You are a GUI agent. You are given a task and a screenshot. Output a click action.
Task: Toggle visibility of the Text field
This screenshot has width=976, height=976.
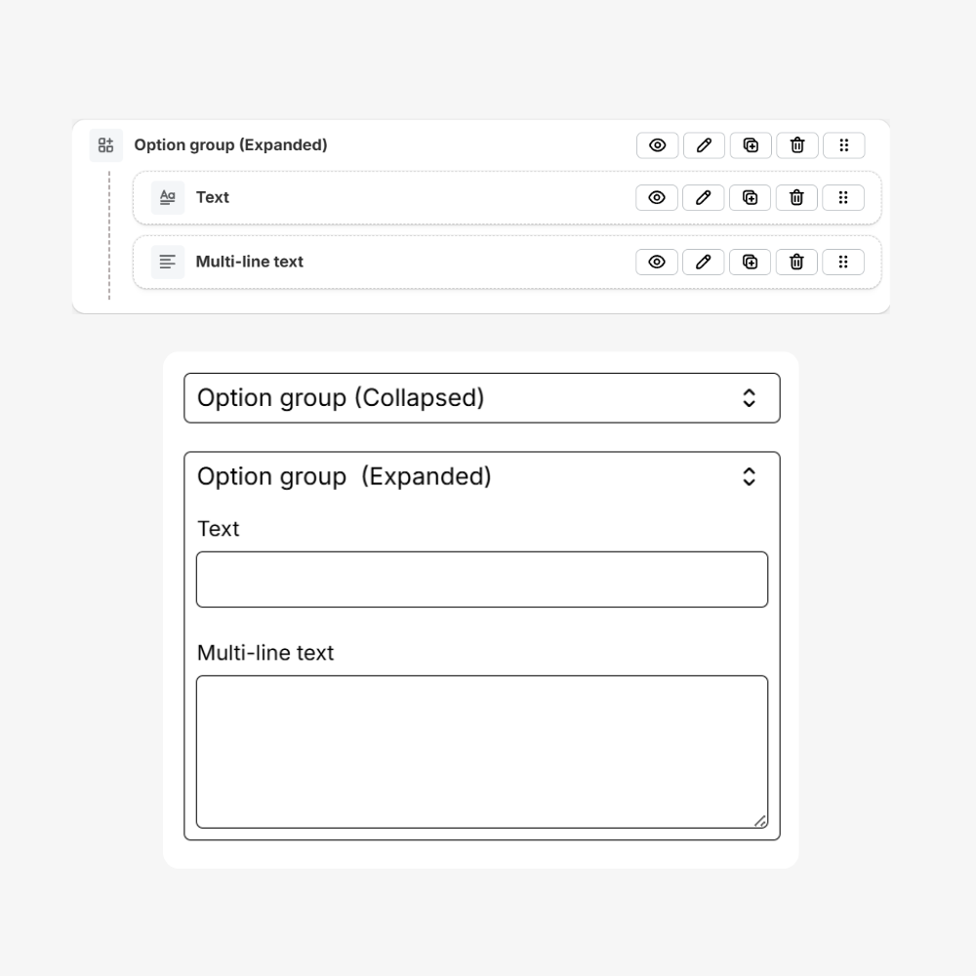tap(657, 197)
